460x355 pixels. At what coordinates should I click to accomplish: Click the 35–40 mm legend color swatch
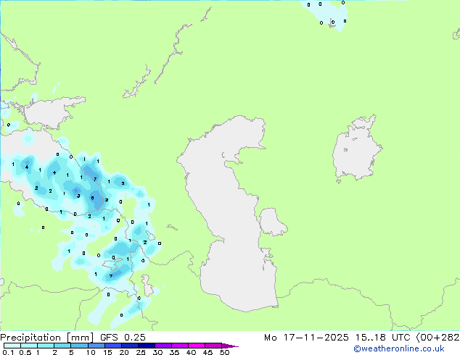pyautogui.click(x=179, y=346)
